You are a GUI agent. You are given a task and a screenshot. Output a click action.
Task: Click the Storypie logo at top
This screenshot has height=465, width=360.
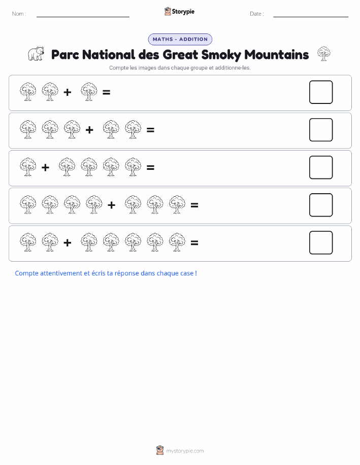click(x=179, y=12)
